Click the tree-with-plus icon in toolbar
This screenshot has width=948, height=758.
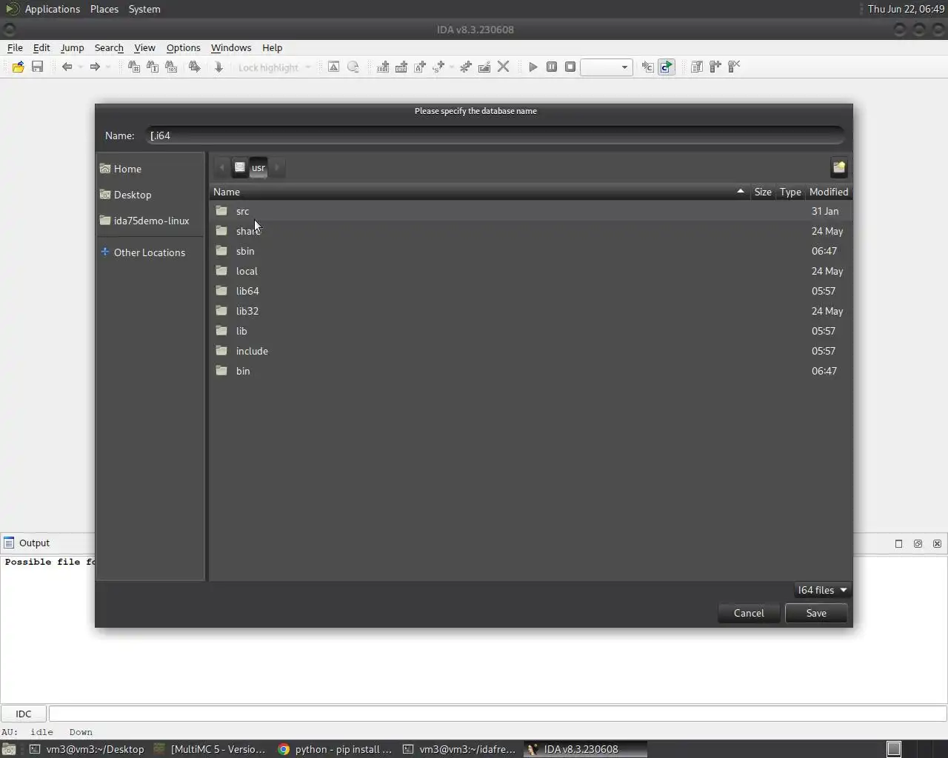tap(715, 67)
